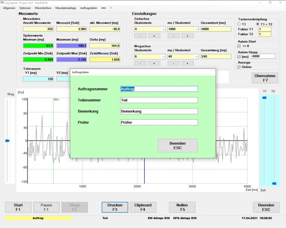Open the Auftragsdaten menu
Viewport: 286px width, 228px height.
click(x=89, y=8)
